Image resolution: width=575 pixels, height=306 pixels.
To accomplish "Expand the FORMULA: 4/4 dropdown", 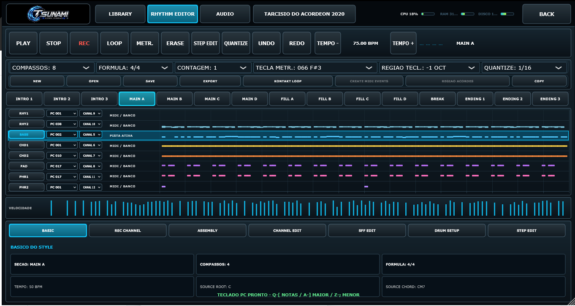I will [x=135, y=68].
